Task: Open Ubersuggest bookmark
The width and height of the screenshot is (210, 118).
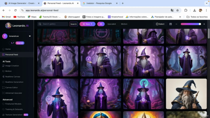Action: click(72, 17)
